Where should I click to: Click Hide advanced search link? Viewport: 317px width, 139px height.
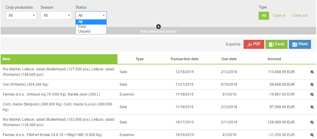coord(158,31)
